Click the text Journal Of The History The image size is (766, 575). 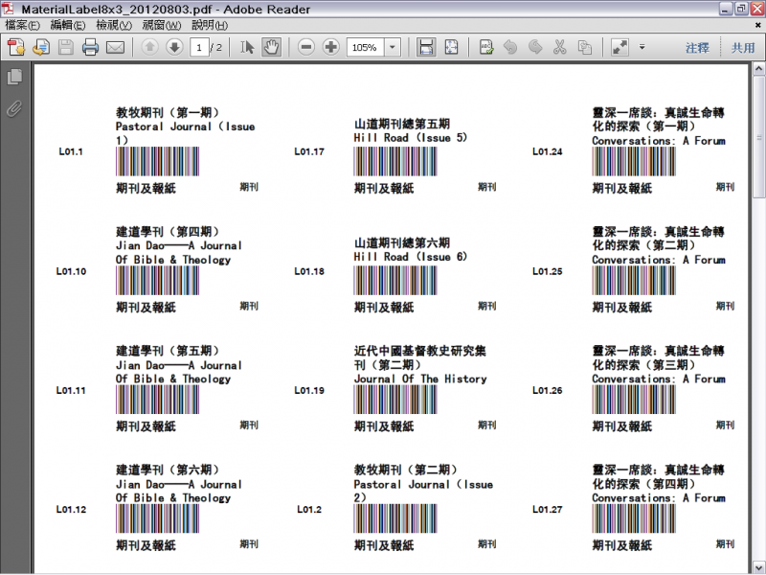coord(420,379)
